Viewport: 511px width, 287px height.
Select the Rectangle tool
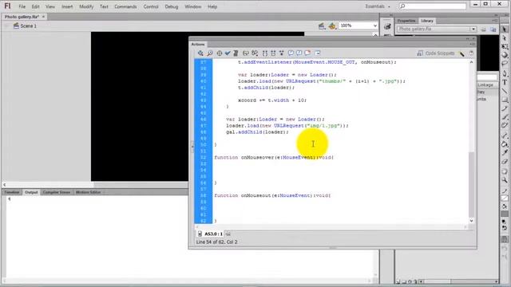point(505,99)
